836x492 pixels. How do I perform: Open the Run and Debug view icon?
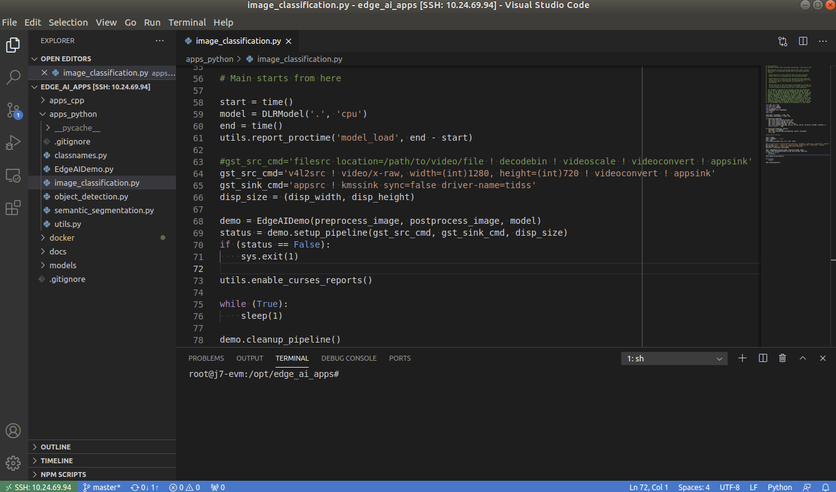click(x=13, y=143)
